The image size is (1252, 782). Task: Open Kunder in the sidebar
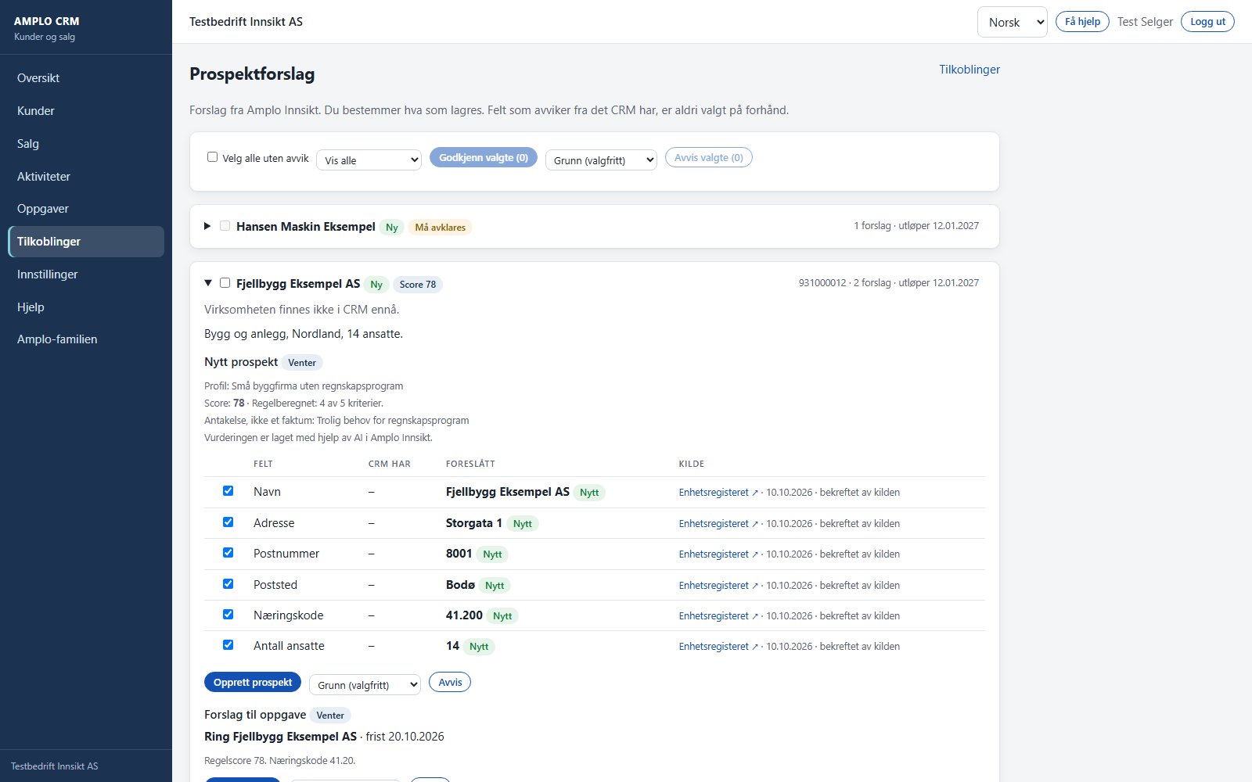[x=86, y=111]
